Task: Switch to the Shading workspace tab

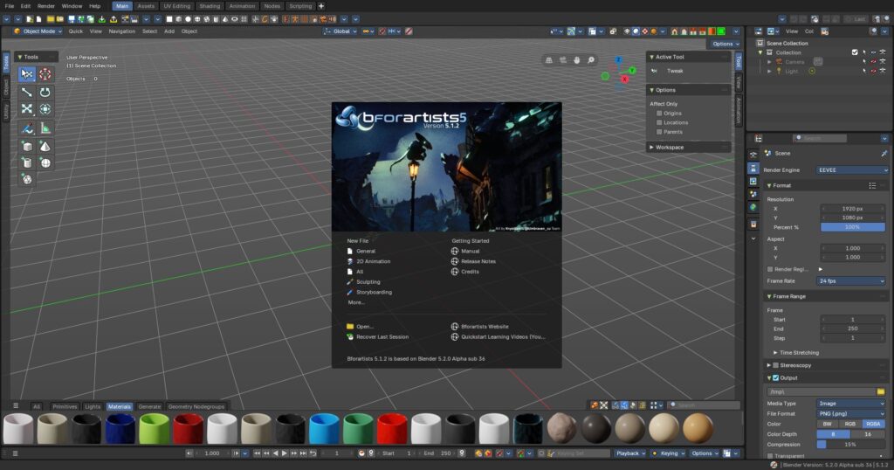Action: click(x=210, y=6)
